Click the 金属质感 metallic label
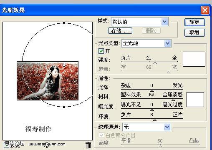Image resolution: width=212 pixels, height=150 pixels. [172, 95]
